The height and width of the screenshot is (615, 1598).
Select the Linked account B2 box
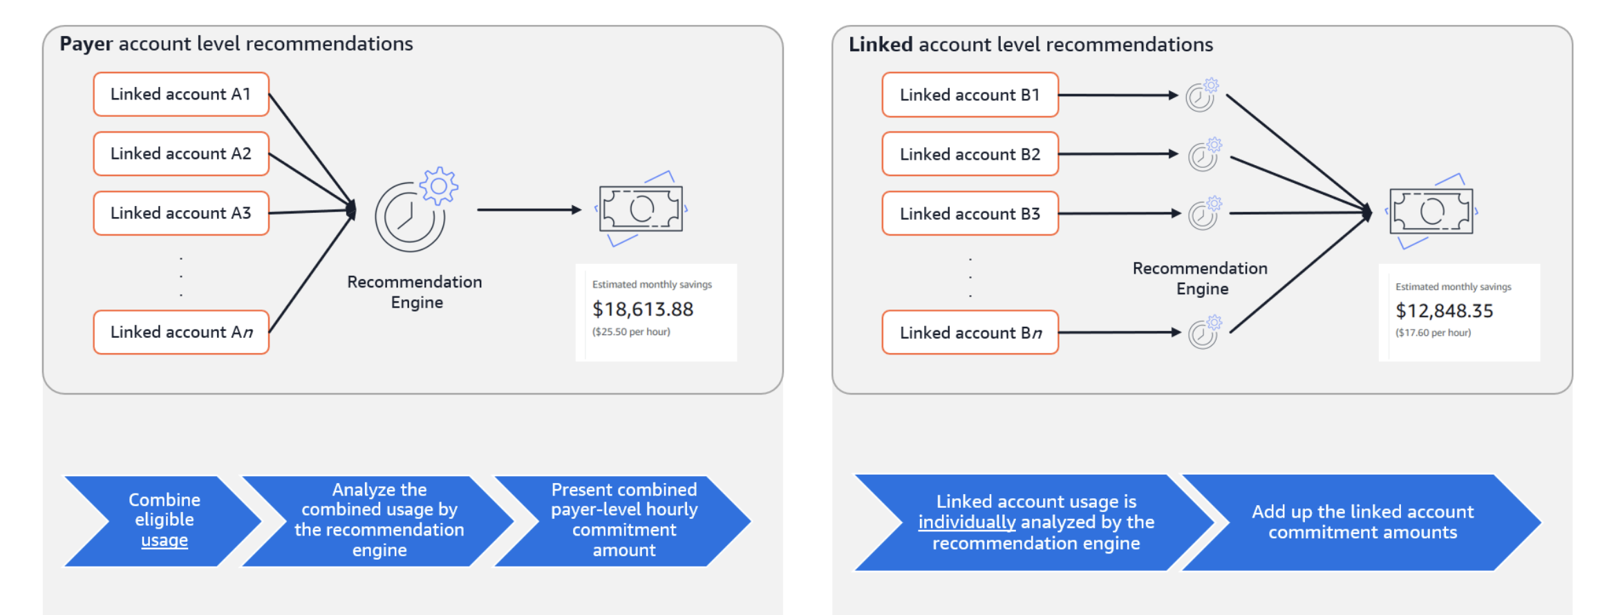click(x=970, y=154)
